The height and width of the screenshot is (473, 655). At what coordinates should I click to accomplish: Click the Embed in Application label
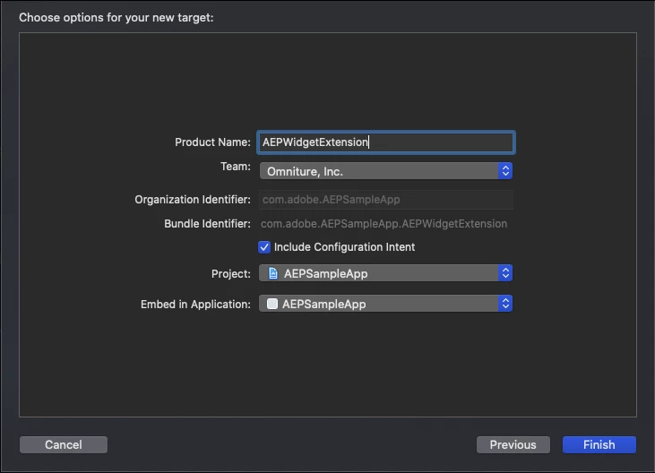click(x=195, y=305)
